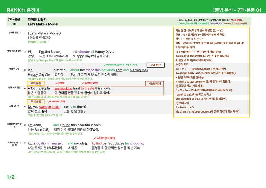Screen dimensions: 266x188
Task: Click the '주제 문장' label above sentence 4
Action: [x=36, y=83]
